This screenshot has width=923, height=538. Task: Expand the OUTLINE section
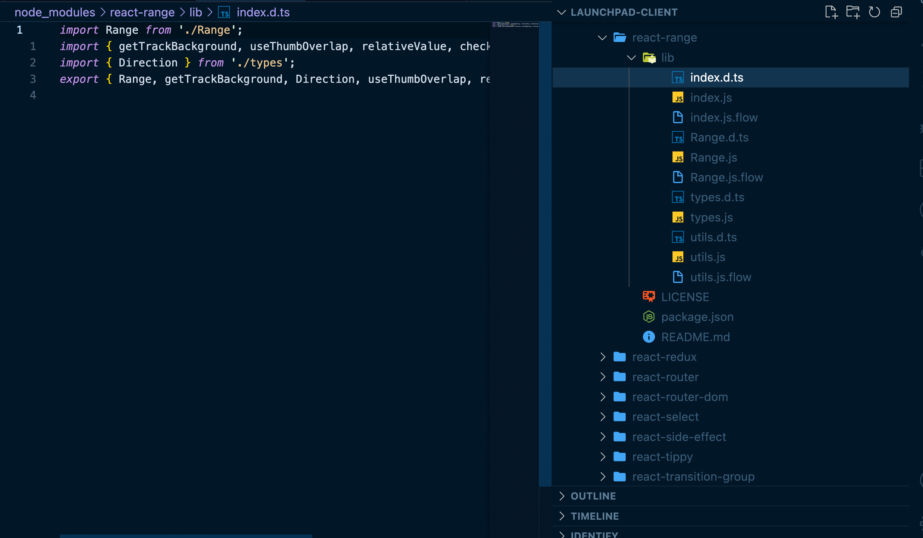pos(593,496)
